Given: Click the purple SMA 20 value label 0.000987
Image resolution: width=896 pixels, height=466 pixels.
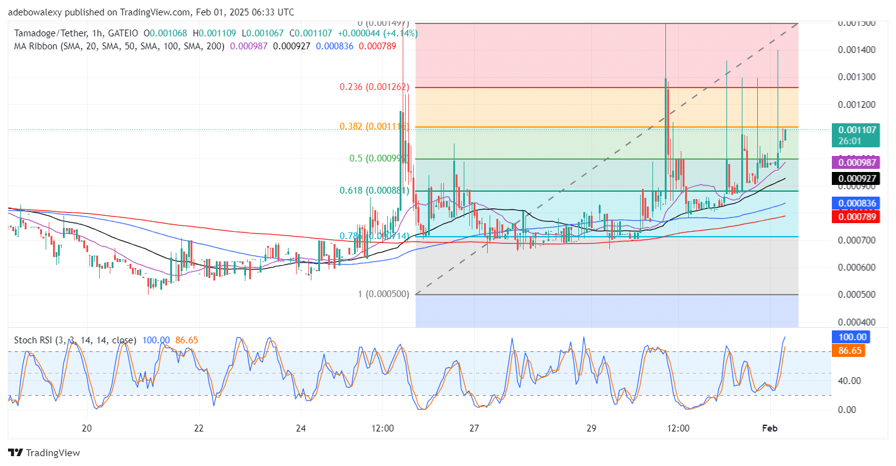Looking at the screenshot, I should coord(855,163).
